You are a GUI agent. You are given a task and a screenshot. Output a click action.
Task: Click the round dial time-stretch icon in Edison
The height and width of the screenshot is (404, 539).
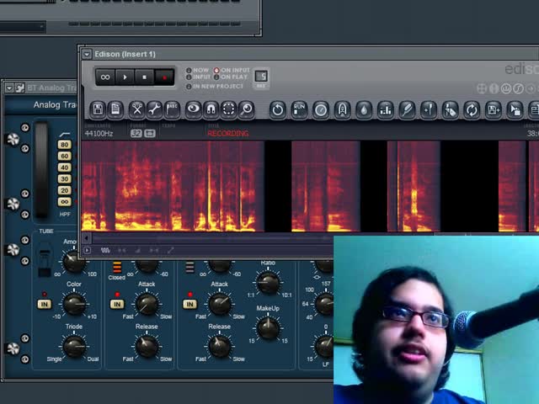point(321,110)
